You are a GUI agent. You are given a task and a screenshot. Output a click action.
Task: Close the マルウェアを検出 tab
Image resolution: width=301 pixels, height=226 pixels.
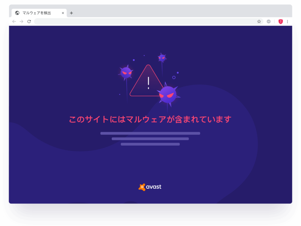[63, 13]
